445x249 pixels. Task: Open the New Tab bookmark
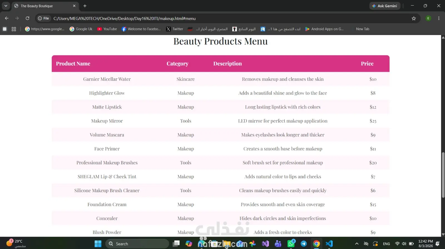(362, 29)
